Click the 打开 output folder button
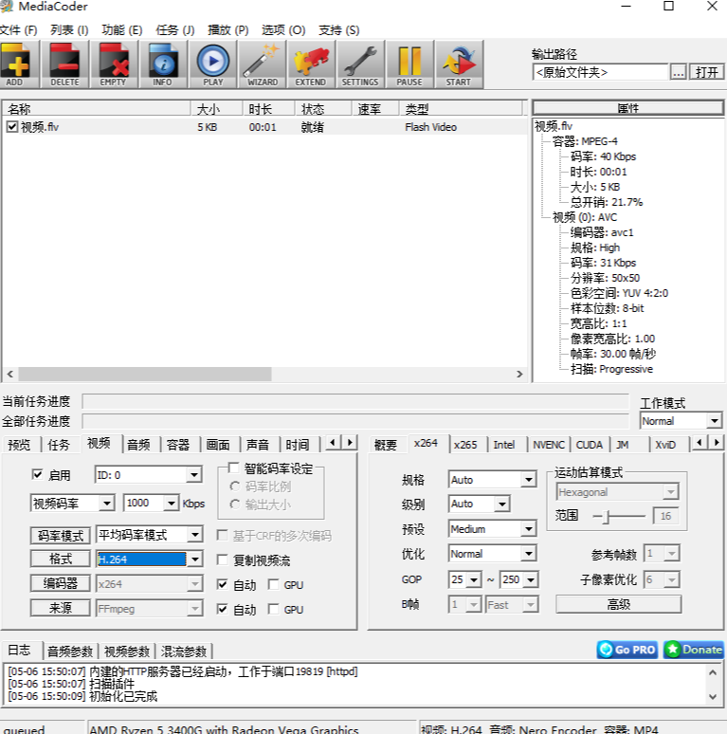The width and height of the screenshot is (727, 734). (x=706, y=72)
